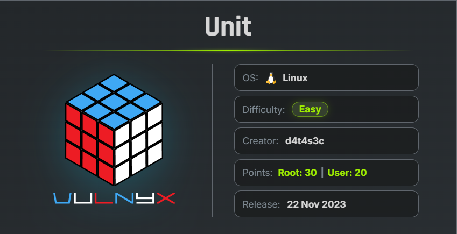Click the red X letter in VULNYX
Image resolution: width=457 pixels, height=234 pixels.
point(166,198)
